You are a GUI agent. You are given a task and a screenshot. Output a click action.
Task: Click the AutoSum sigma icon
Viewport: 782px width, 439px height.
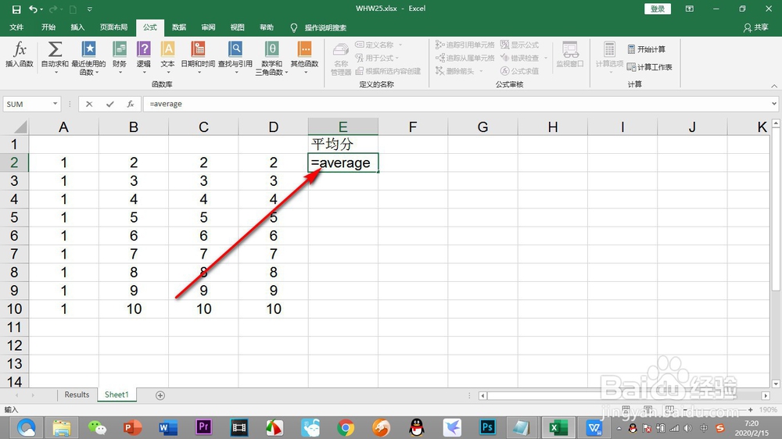click(55, 49)
